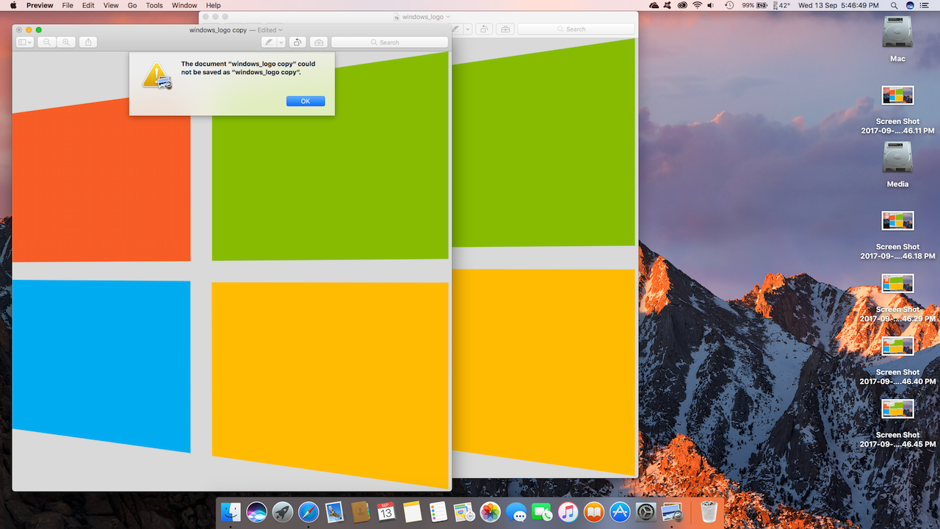Open Contacts from the Dock

coord(360,511)
